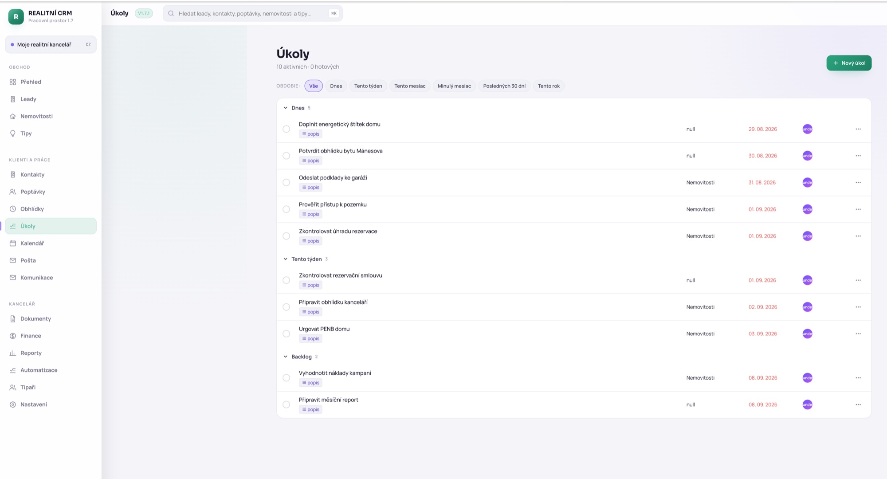887x479 pixels.
Task: Mark Potvrdit obhlídku bytu Mánesova as done
Action: [287, 156]
